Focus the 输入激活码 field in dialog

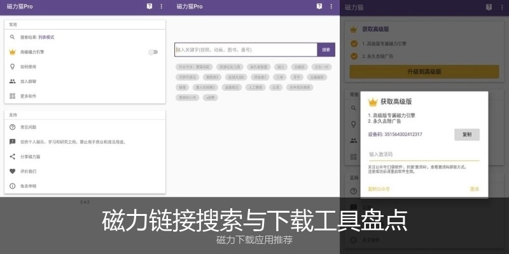tap(424, 154)
